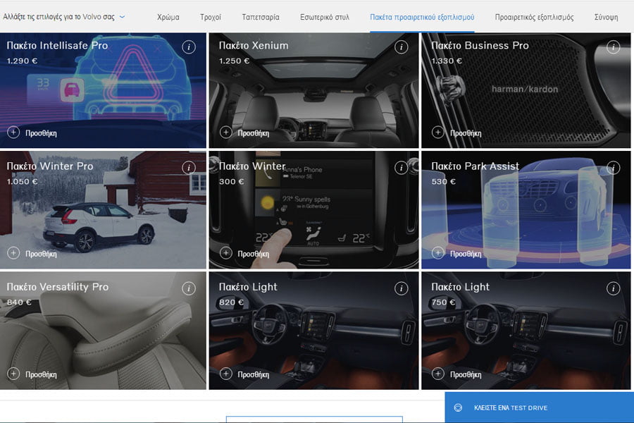
Task: Switch to the Χρώμα tab
Action: 168,17
